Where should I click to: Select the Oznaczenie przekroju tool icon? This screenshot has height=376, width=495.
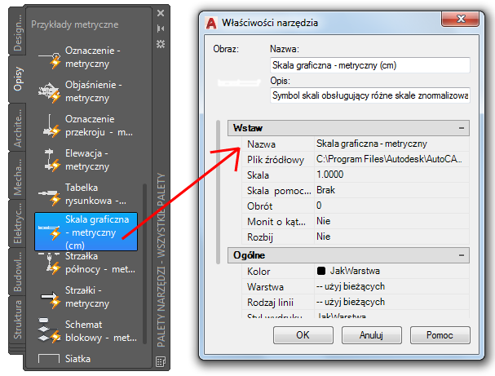pos(51,126)
